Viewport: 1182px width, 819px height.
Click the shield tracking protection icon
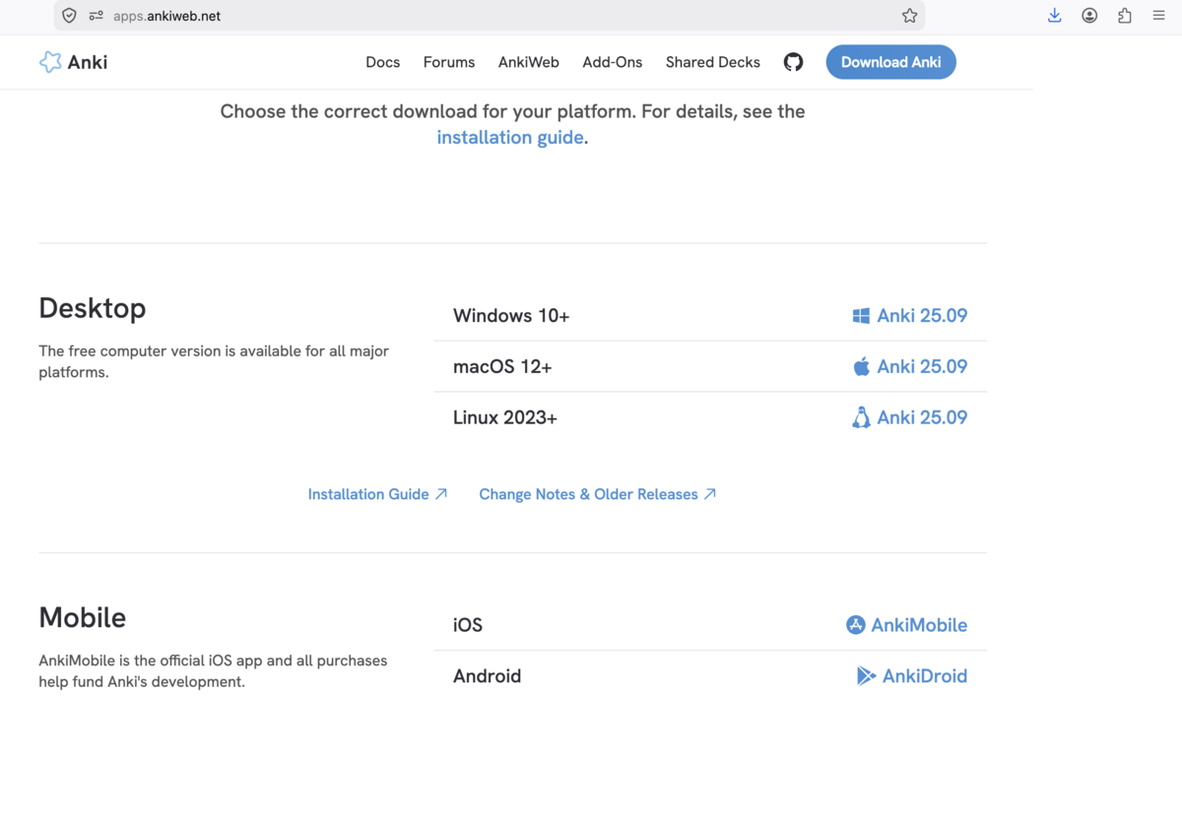[x=69, y=16]
